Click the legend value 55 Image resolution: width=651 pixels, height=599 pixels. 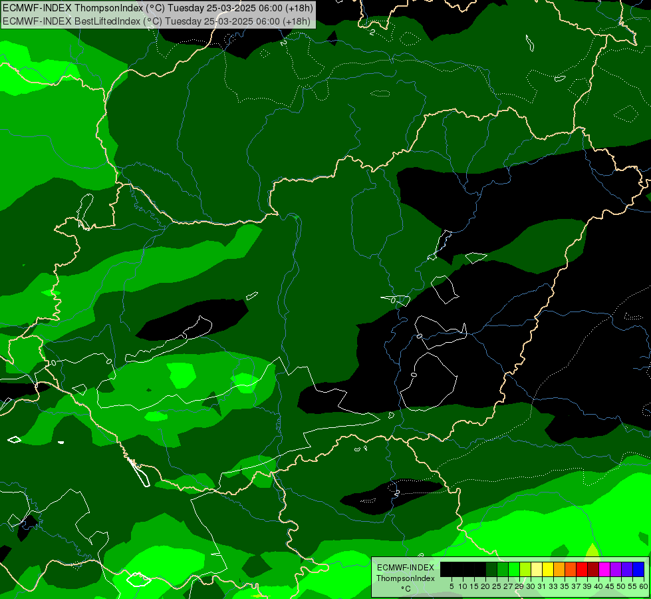tap(633, 586)
